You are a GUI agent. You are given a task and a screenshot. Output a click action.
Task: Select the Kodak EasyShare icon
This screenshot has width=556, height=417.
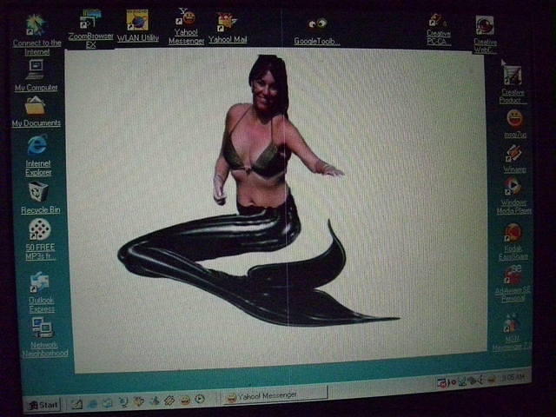click(x=513, y=233)
